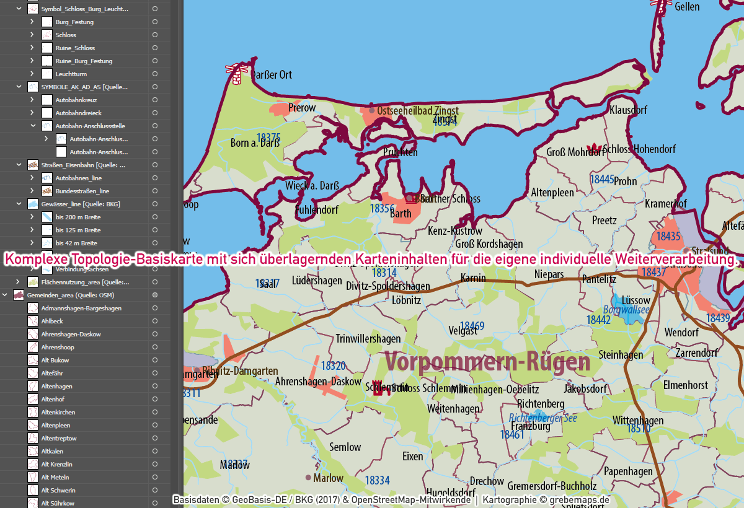
Task: Click the Gemeinden_area layer thumbnail
Action: (19, 295)
